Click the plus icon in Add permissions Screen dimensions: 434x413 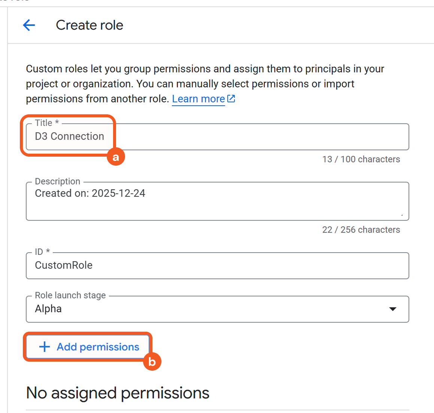(x=45, y=347)
